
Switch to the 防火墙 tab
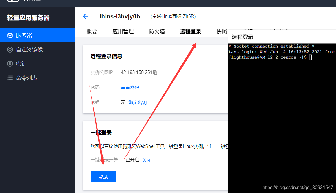157,31
